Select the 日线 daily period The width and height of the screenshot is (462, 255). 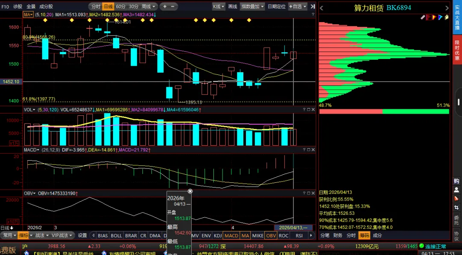coord(108,6)
